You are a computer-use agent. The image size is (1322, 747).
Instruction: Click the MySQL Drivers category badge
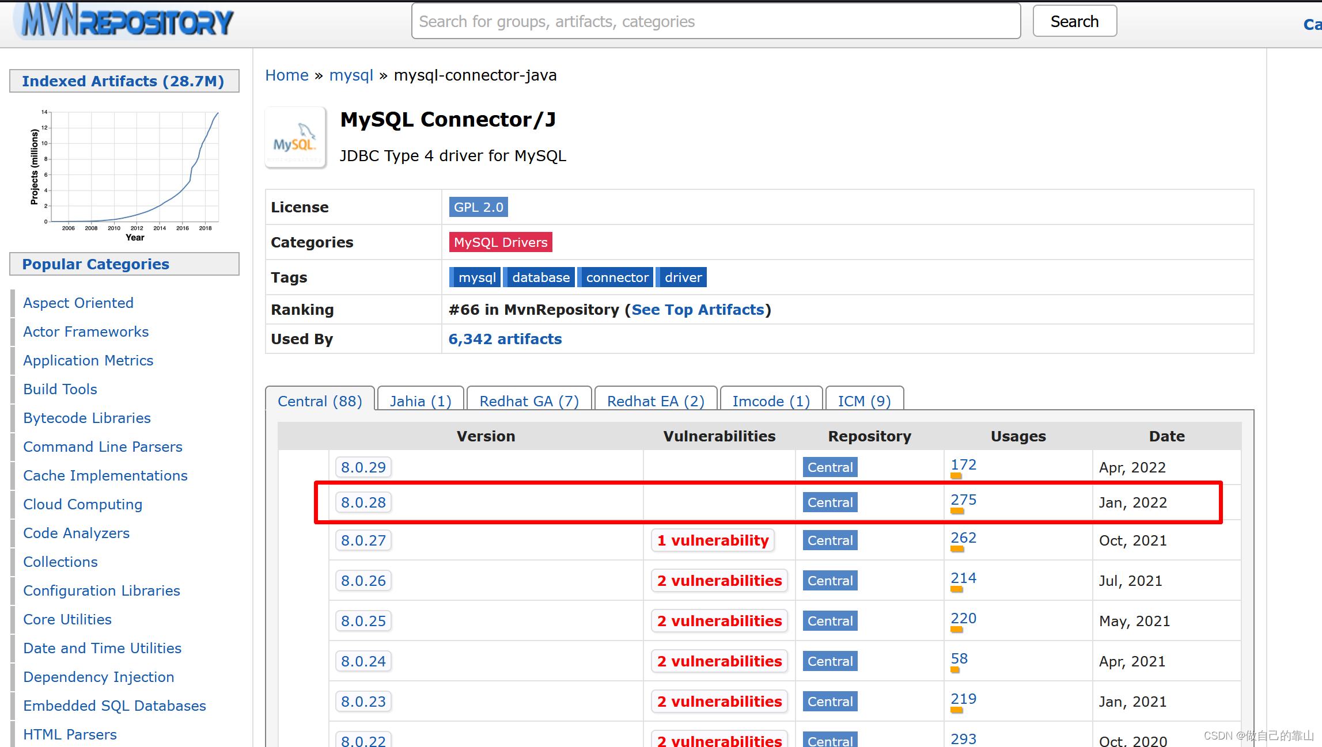click(500, 242)
